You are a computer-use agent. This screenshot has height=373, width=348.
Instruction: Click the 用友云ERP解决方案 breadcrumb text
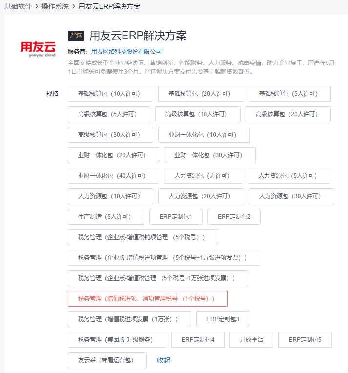[109, 6]
